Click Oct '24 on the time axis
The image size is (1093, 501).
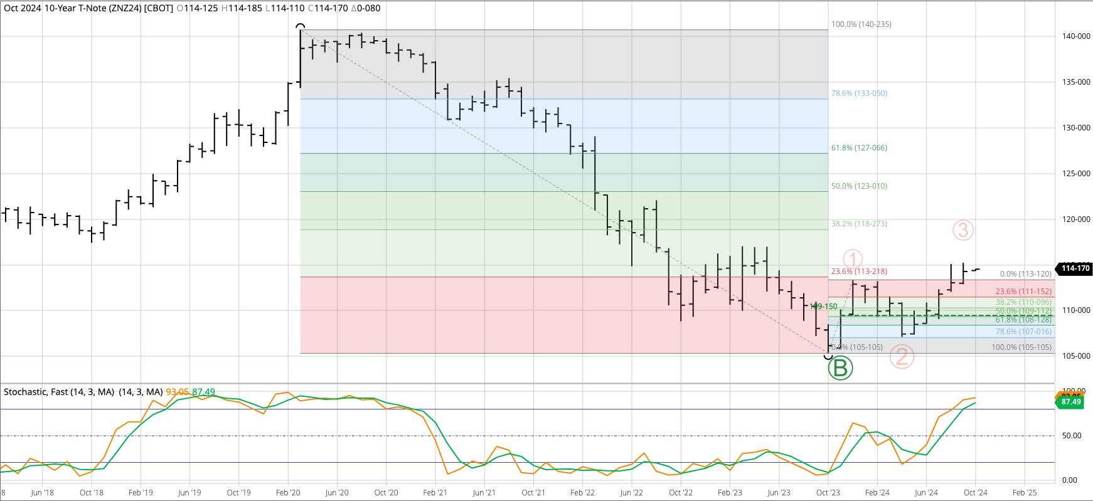pyautogui.click(x=975, y=493)
